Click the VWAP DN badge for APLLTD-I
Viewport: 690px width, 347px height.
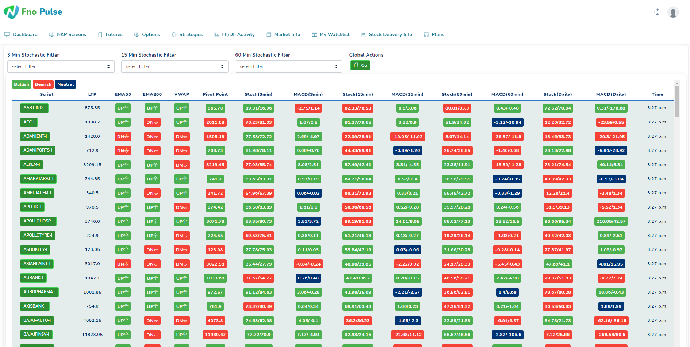tap(181, 207)
